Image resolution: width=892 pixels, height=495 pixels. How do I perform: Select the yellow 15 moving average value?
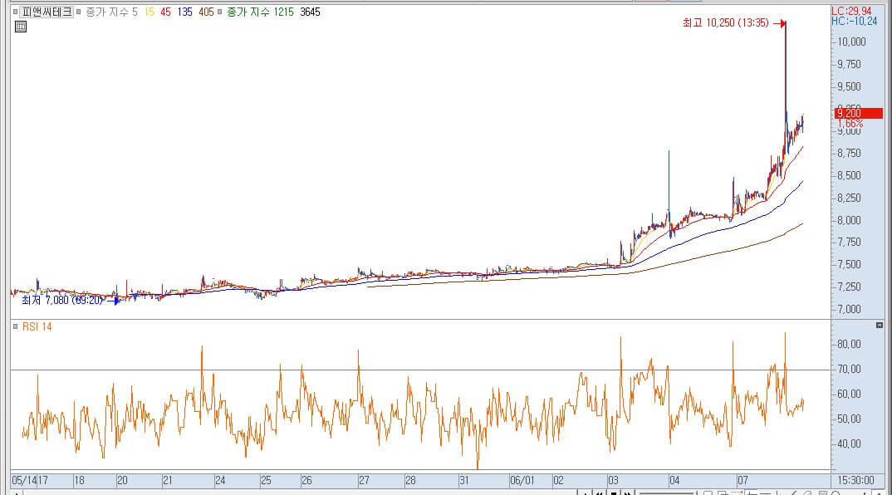coord(149,12)
